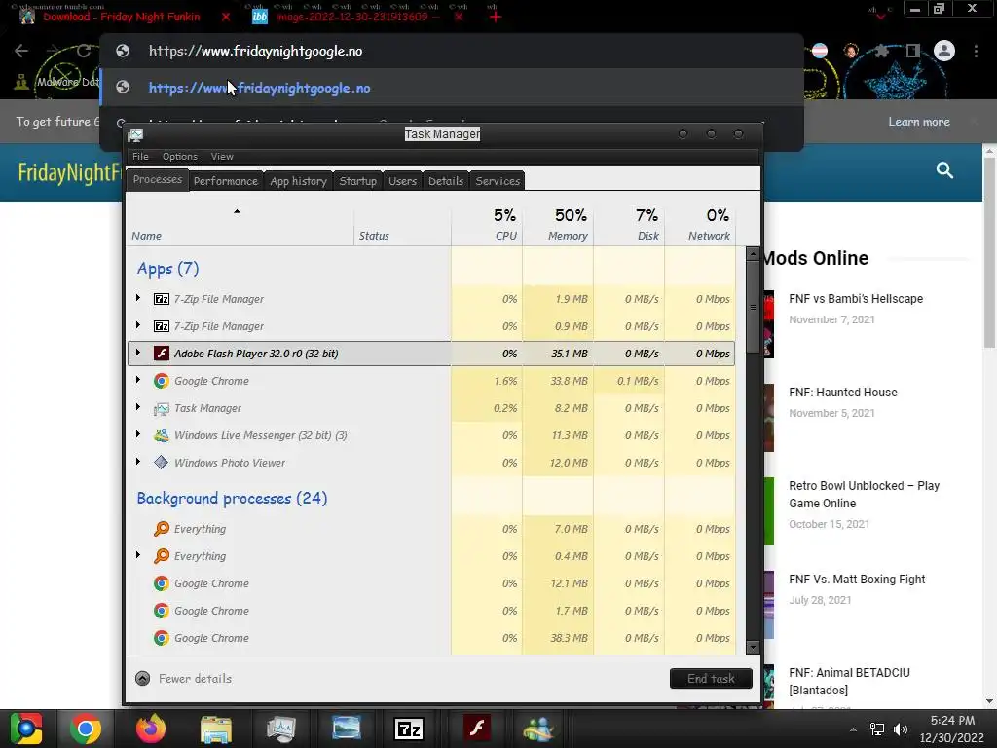997x748 pixels.
Task: Click the Chrome extensions puzzle icon
Action: pos(881,51)
